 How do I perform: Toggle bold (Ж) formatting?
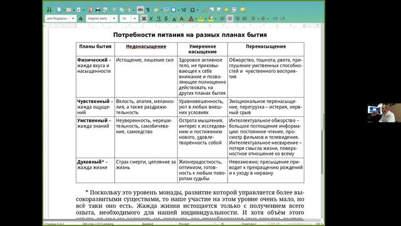(x=144, y=18)
